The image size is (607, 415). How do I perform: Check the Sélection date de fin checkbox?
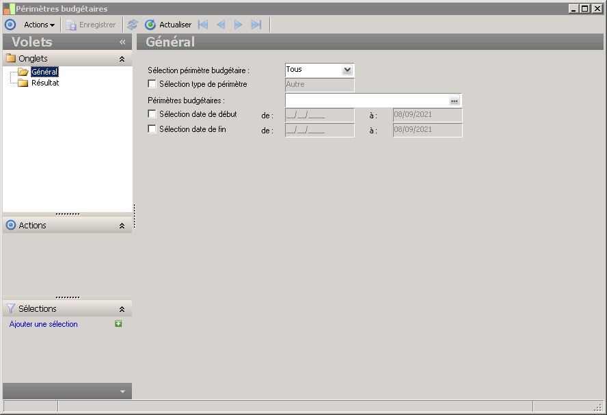[x=152, y=129]
